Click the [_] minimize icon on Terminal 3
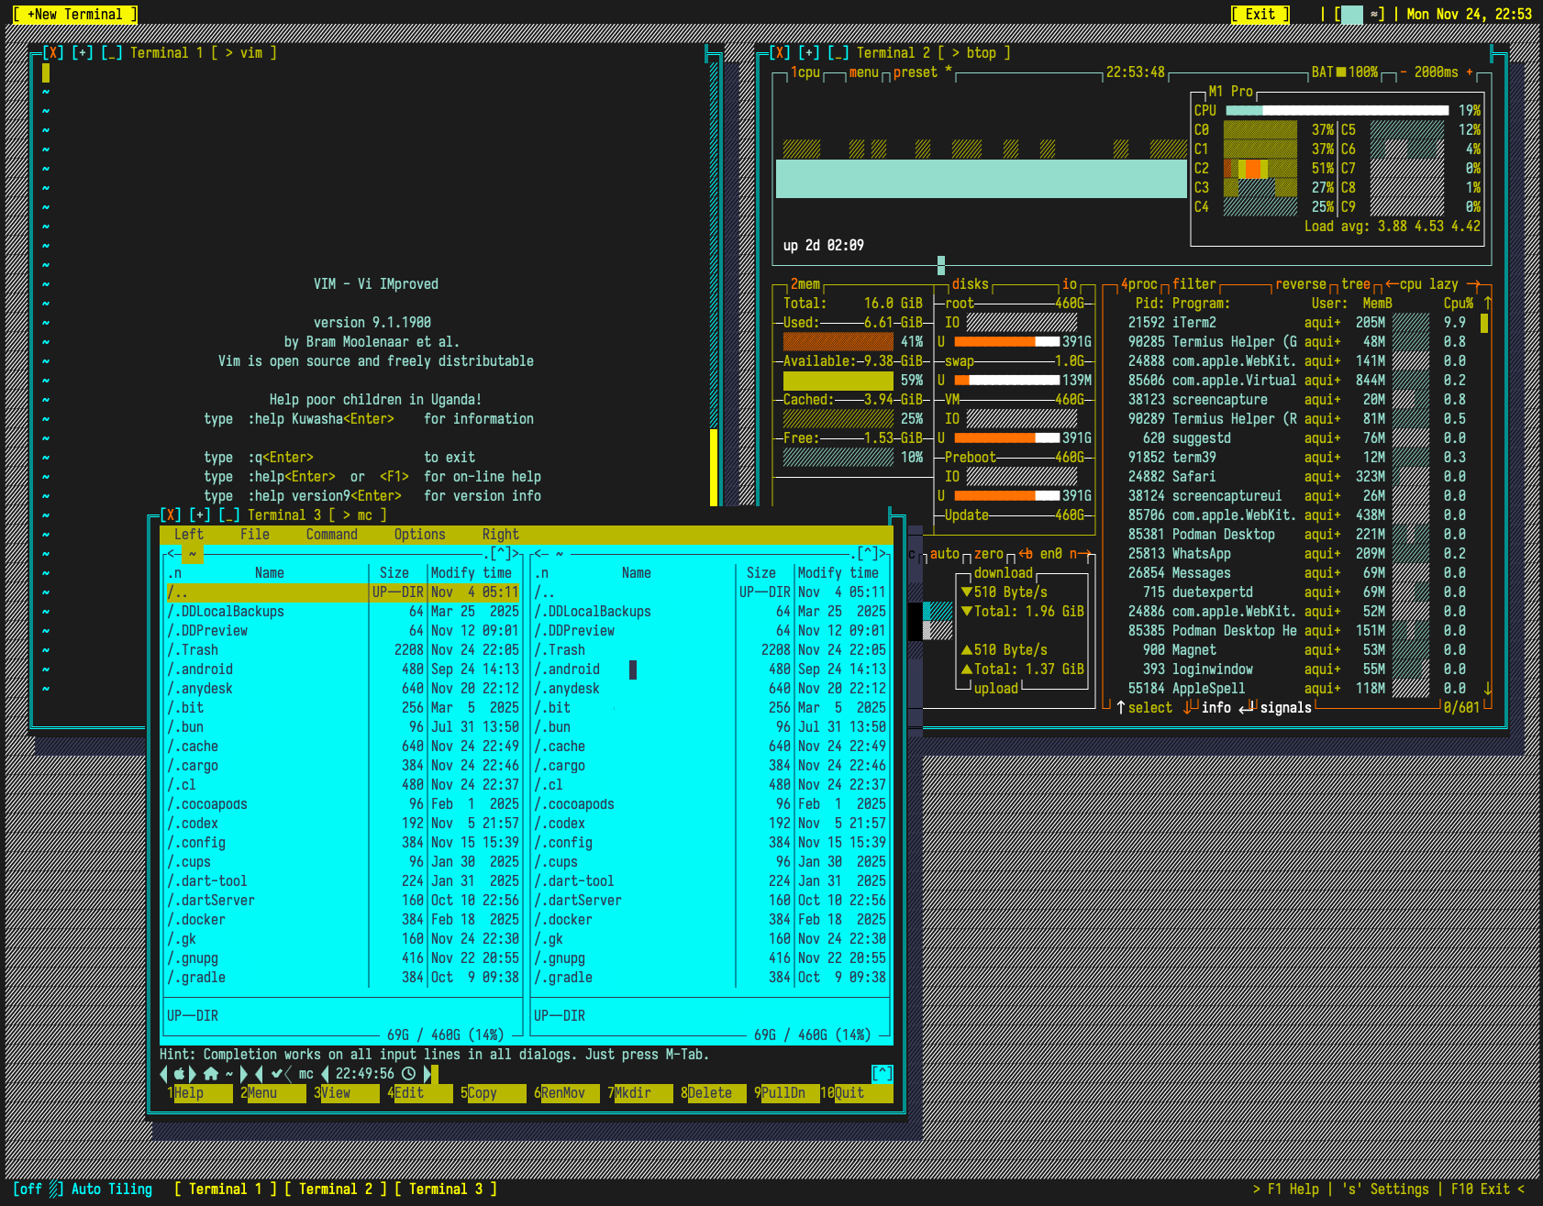This screenshot has height=1206, width=1543. 229,515
